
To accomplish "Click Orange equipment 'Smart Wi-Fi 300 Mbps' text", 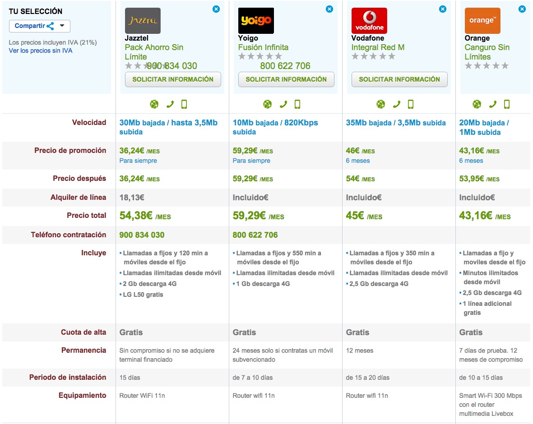I will [x=491, y=396].
